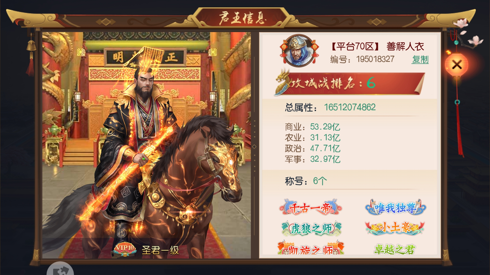This screenshot has width=490, height=275.
Task: Click the player ID number 195018327
Action: (x=375, y=59)
